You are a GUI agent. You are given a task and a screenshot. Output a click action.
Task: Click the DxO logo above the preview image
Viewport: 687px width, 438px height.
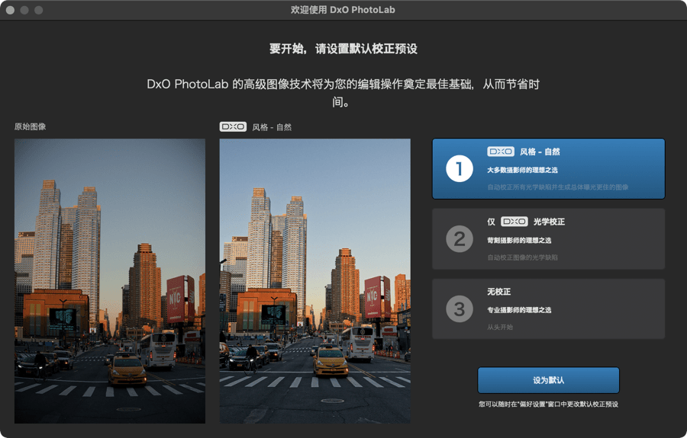233,126
